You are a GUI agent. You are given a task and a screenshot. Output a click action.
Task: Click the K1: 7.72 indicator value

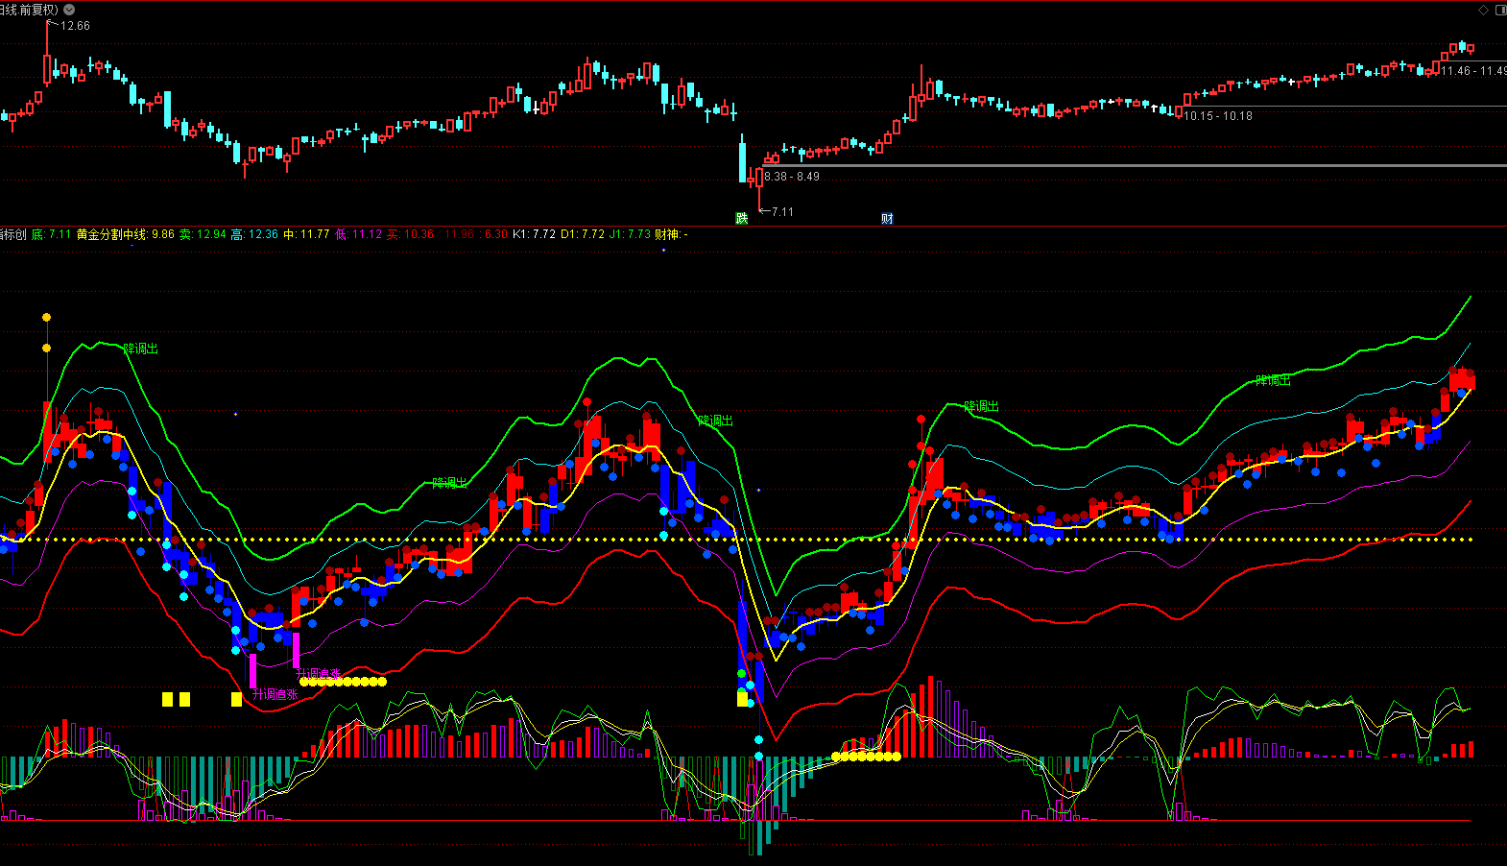click(534, 234)
